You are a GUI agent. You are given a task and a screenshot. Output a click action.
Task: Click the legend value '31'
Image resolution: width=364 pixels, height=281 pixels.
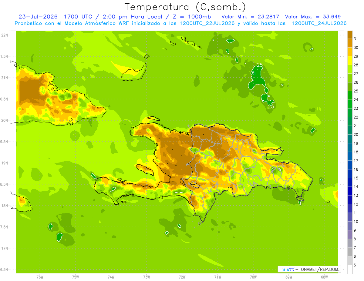(356, 39)
